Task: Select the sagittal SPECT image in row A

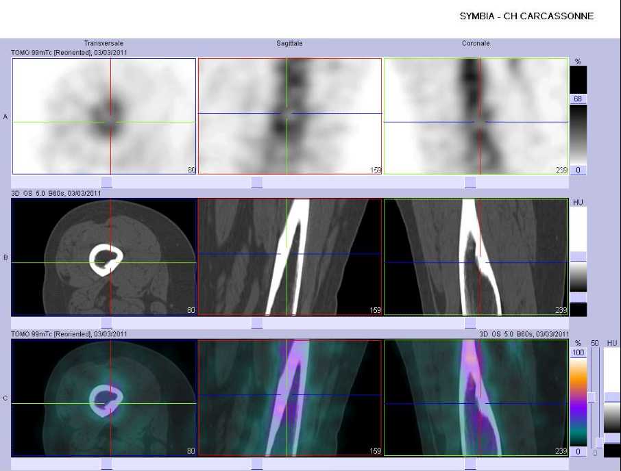Action: click(290, 116)
